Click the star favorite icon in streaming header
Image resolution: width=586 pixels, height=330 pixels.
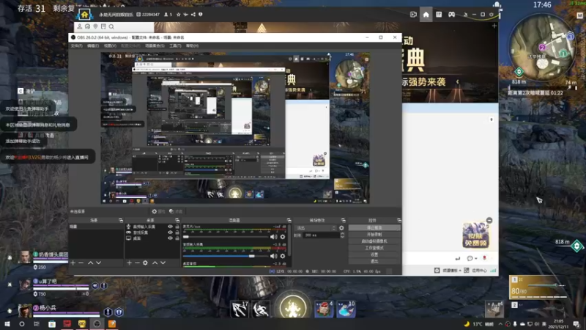178,15
